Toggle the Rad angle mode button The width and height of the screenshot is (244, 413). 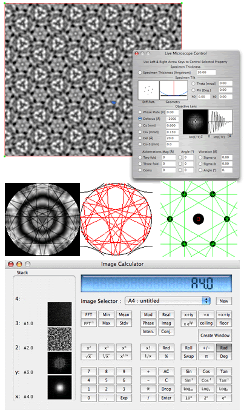click(224, 348)
